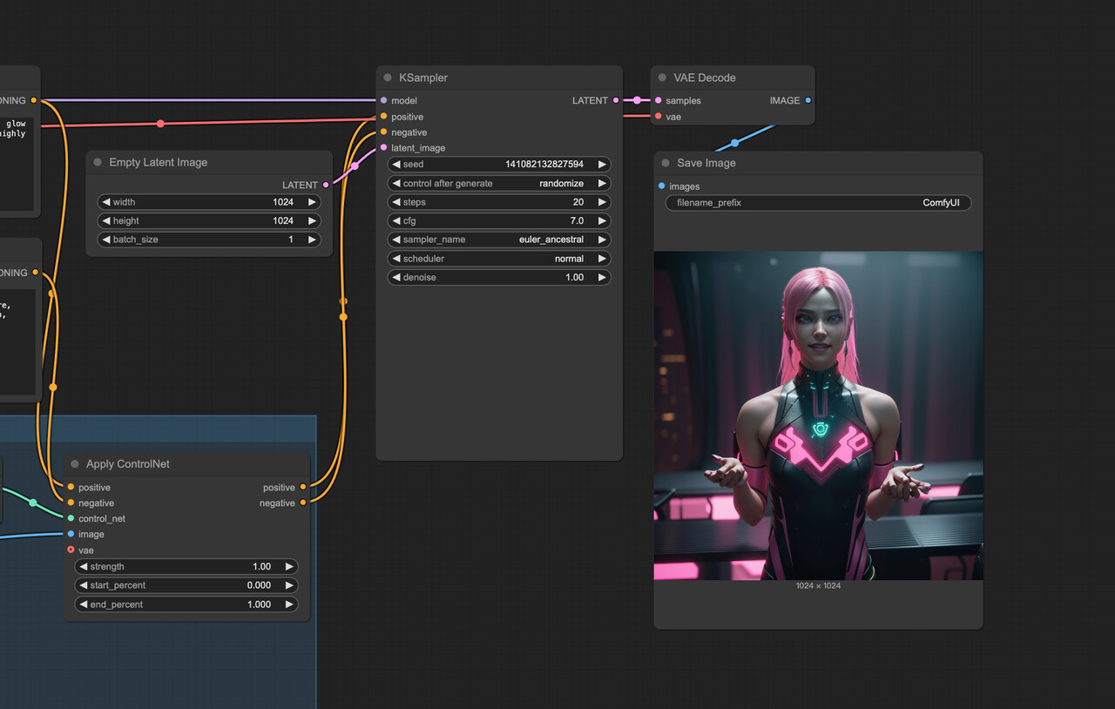Click the VAE Decode IMAGE output port

click(x=808, y=100)
